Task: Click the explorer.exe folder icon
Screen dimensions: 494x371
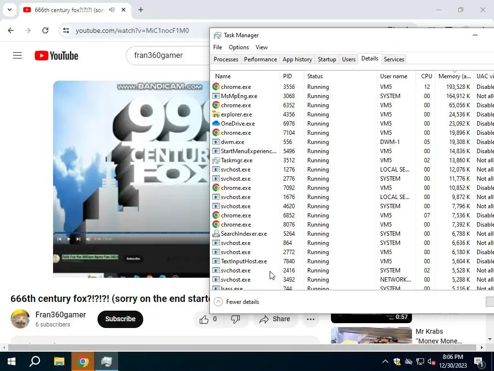Action: pyautogui.click(x=216, y=114)
